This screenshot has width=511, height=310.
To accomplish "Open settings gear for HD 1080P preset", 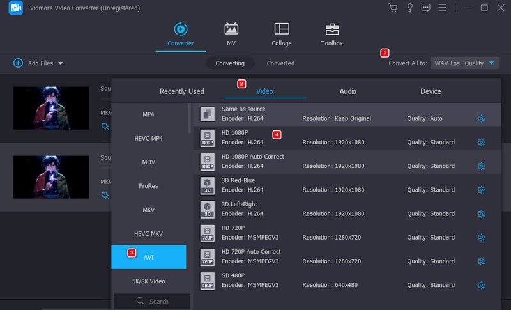I will pos(481,143).
